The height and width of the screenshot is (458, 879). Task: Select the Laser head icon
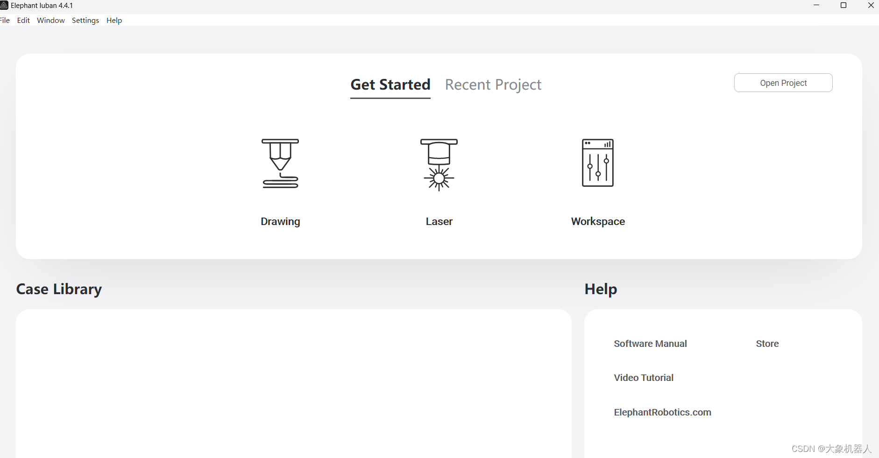439,164
